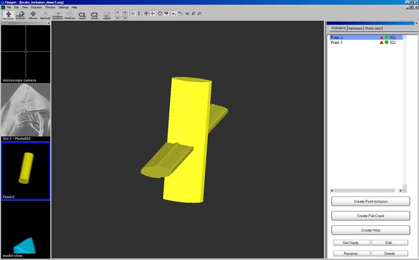Click the original toolbar icon
The image size is (419, 260).
pyautogui.click(x=106, y=15)
